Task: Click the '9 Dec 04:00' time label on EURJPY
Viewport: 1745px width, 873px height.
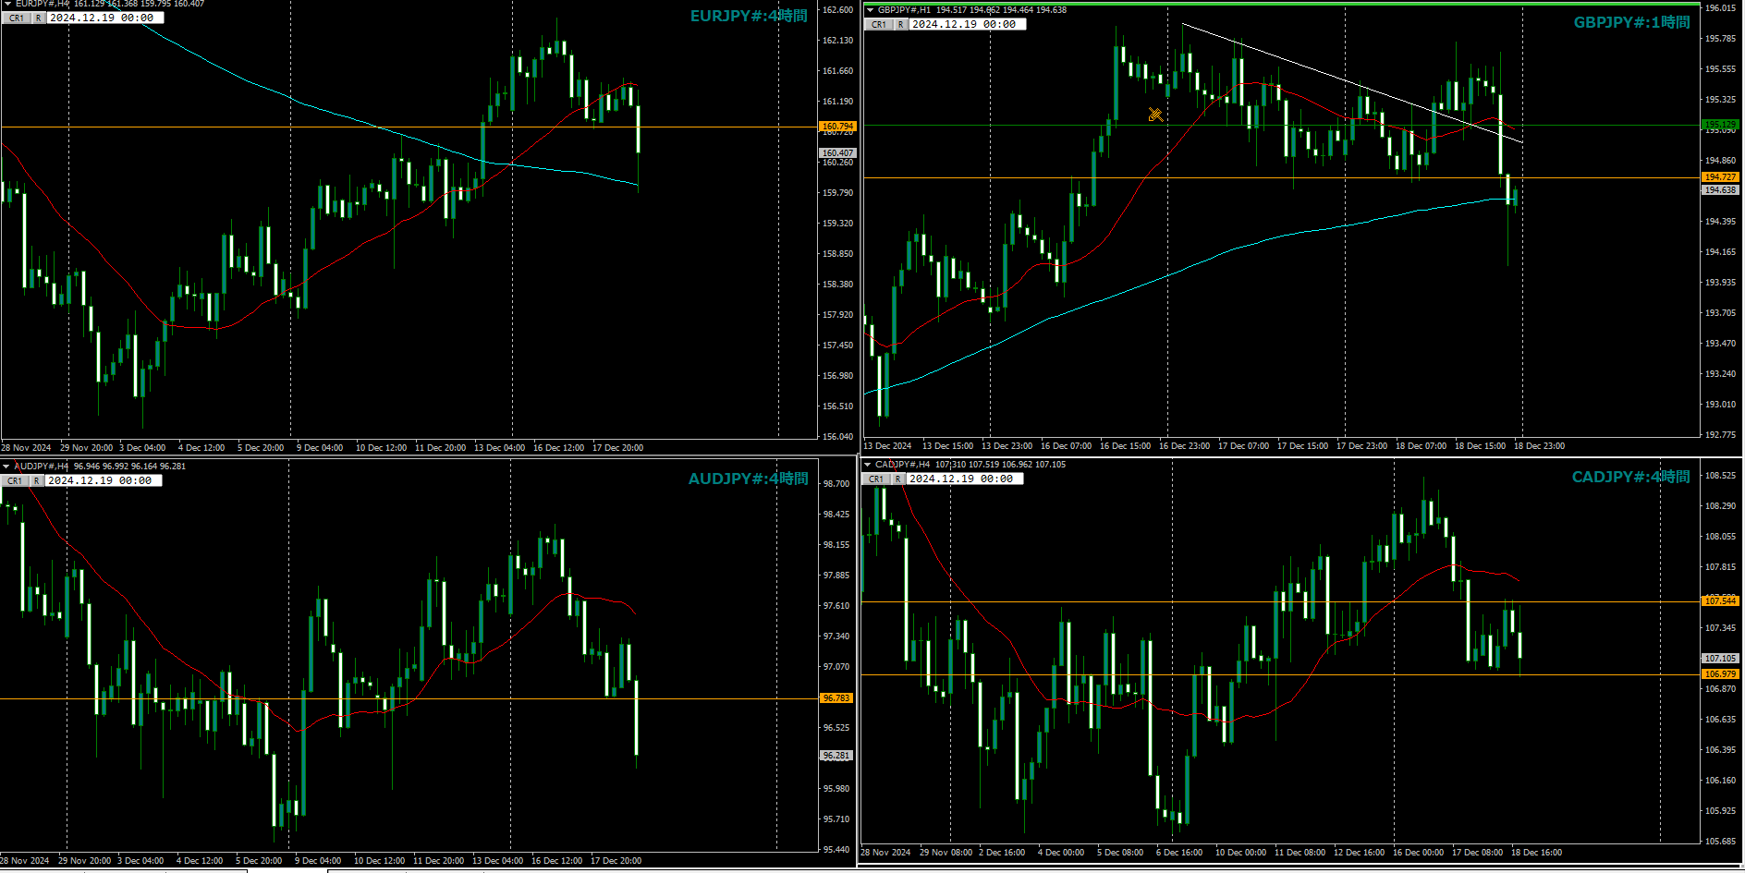Action: 320,448
